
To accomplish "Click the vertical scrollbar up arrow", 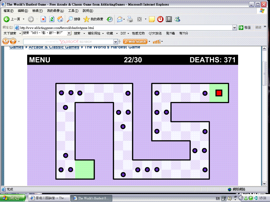I will (264, 49).
